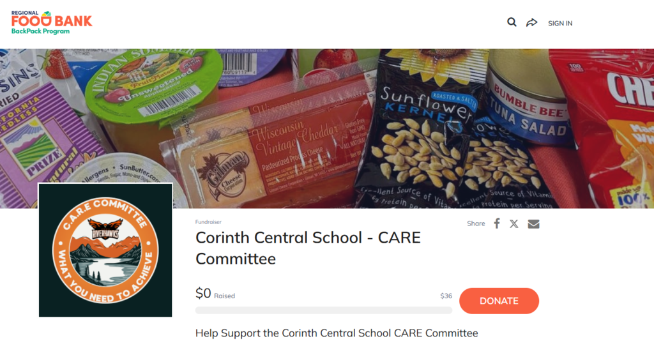The image size is (654, 348).
Task: Share fundraiser on Facebook
Action: (x=497, y=223)
